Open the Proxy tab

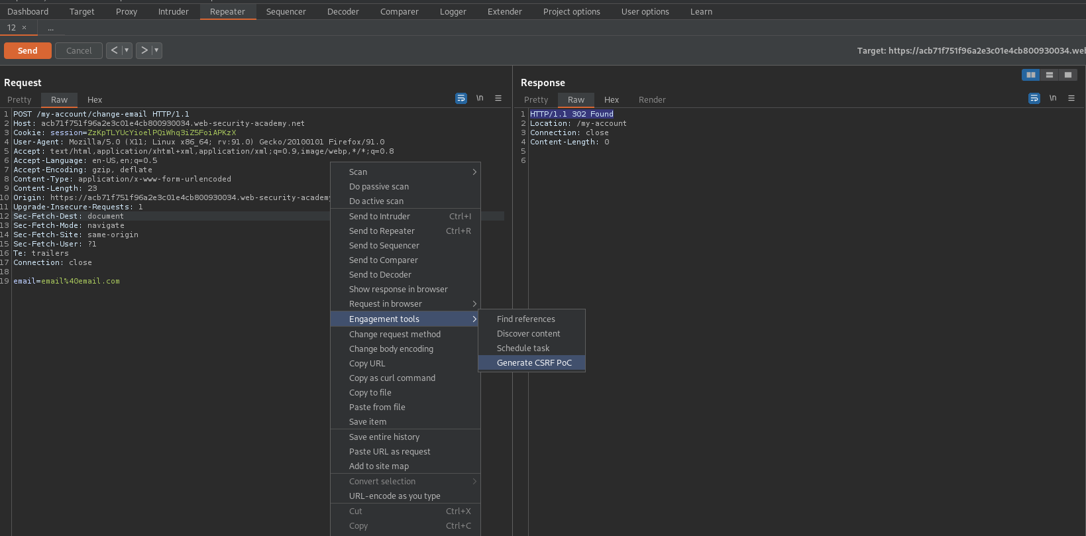(x=127, y=11)
